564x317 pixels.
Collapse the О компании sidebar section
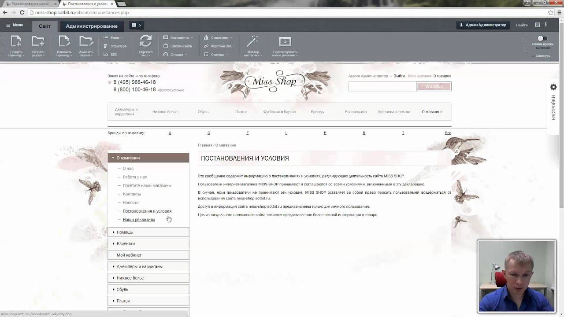pos(148,158)
